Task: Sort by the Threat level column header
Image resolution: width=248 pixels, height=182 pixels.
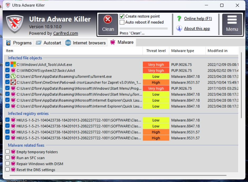Action: pyautogui.click(x=156, y=51)
